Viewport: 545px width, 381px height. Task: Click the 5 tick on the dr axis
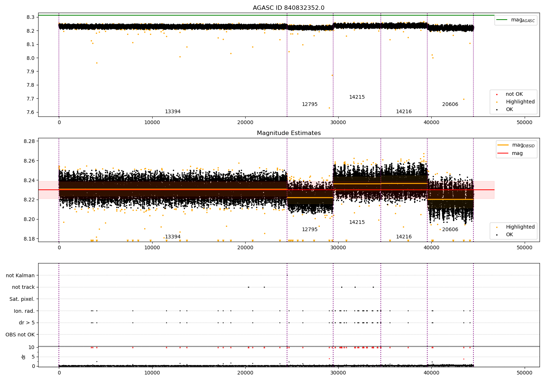pos(33,357)
